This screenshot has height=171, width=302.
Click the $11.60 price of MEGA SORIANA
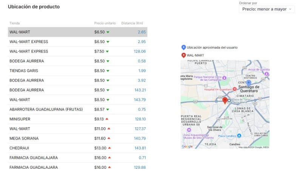pyautogui.click(x=100, y=138)
